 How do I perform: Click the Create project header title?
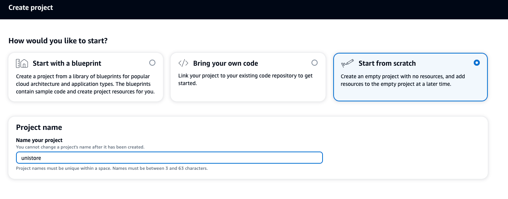click(x=31, y=8)
